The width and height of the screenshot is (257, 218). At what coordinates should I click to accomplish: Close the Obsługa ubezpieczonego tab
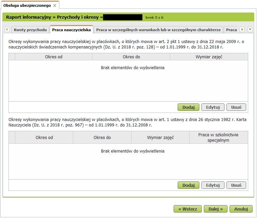click(55, 5)
